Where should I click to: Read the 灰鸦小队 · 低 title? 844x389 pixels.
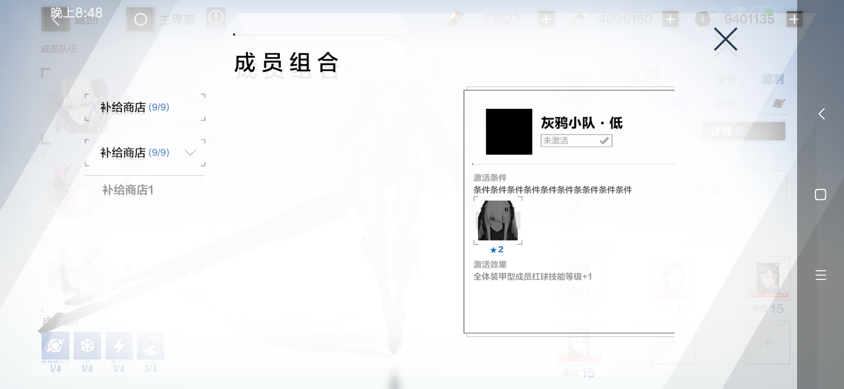point(581,123)
